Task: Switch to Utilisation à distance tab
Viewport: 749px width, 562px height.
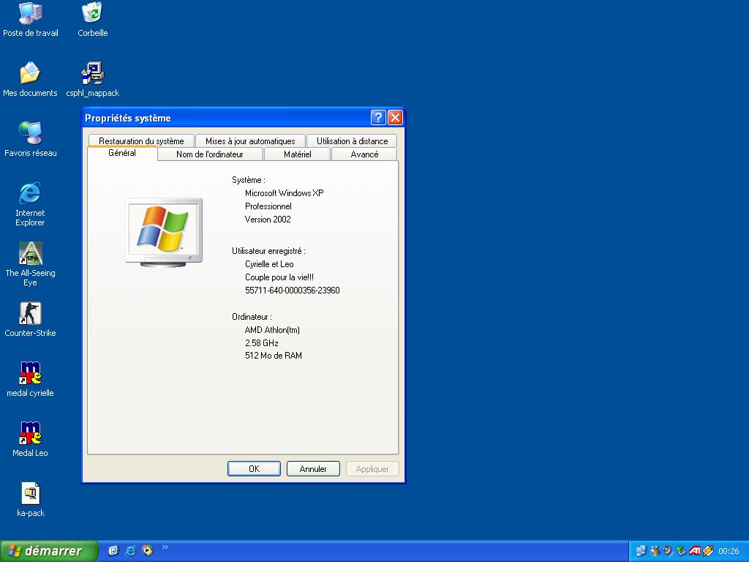Action: 352,141
